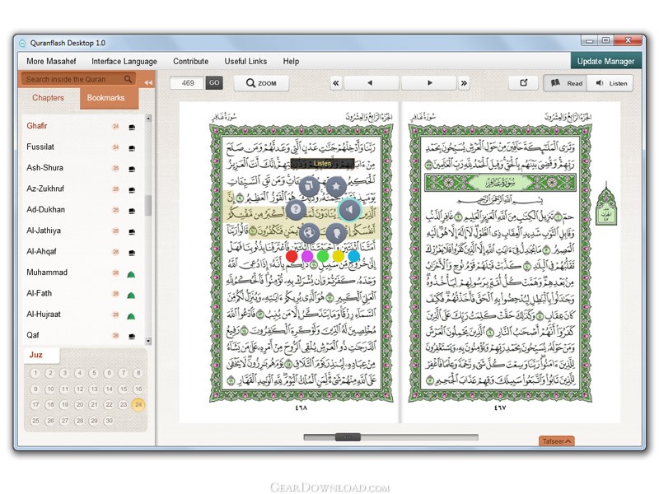The height and width of the screenshot is (494, 659).
Task: Jump to the first page with double-left arrows
Action: (336, 83)
